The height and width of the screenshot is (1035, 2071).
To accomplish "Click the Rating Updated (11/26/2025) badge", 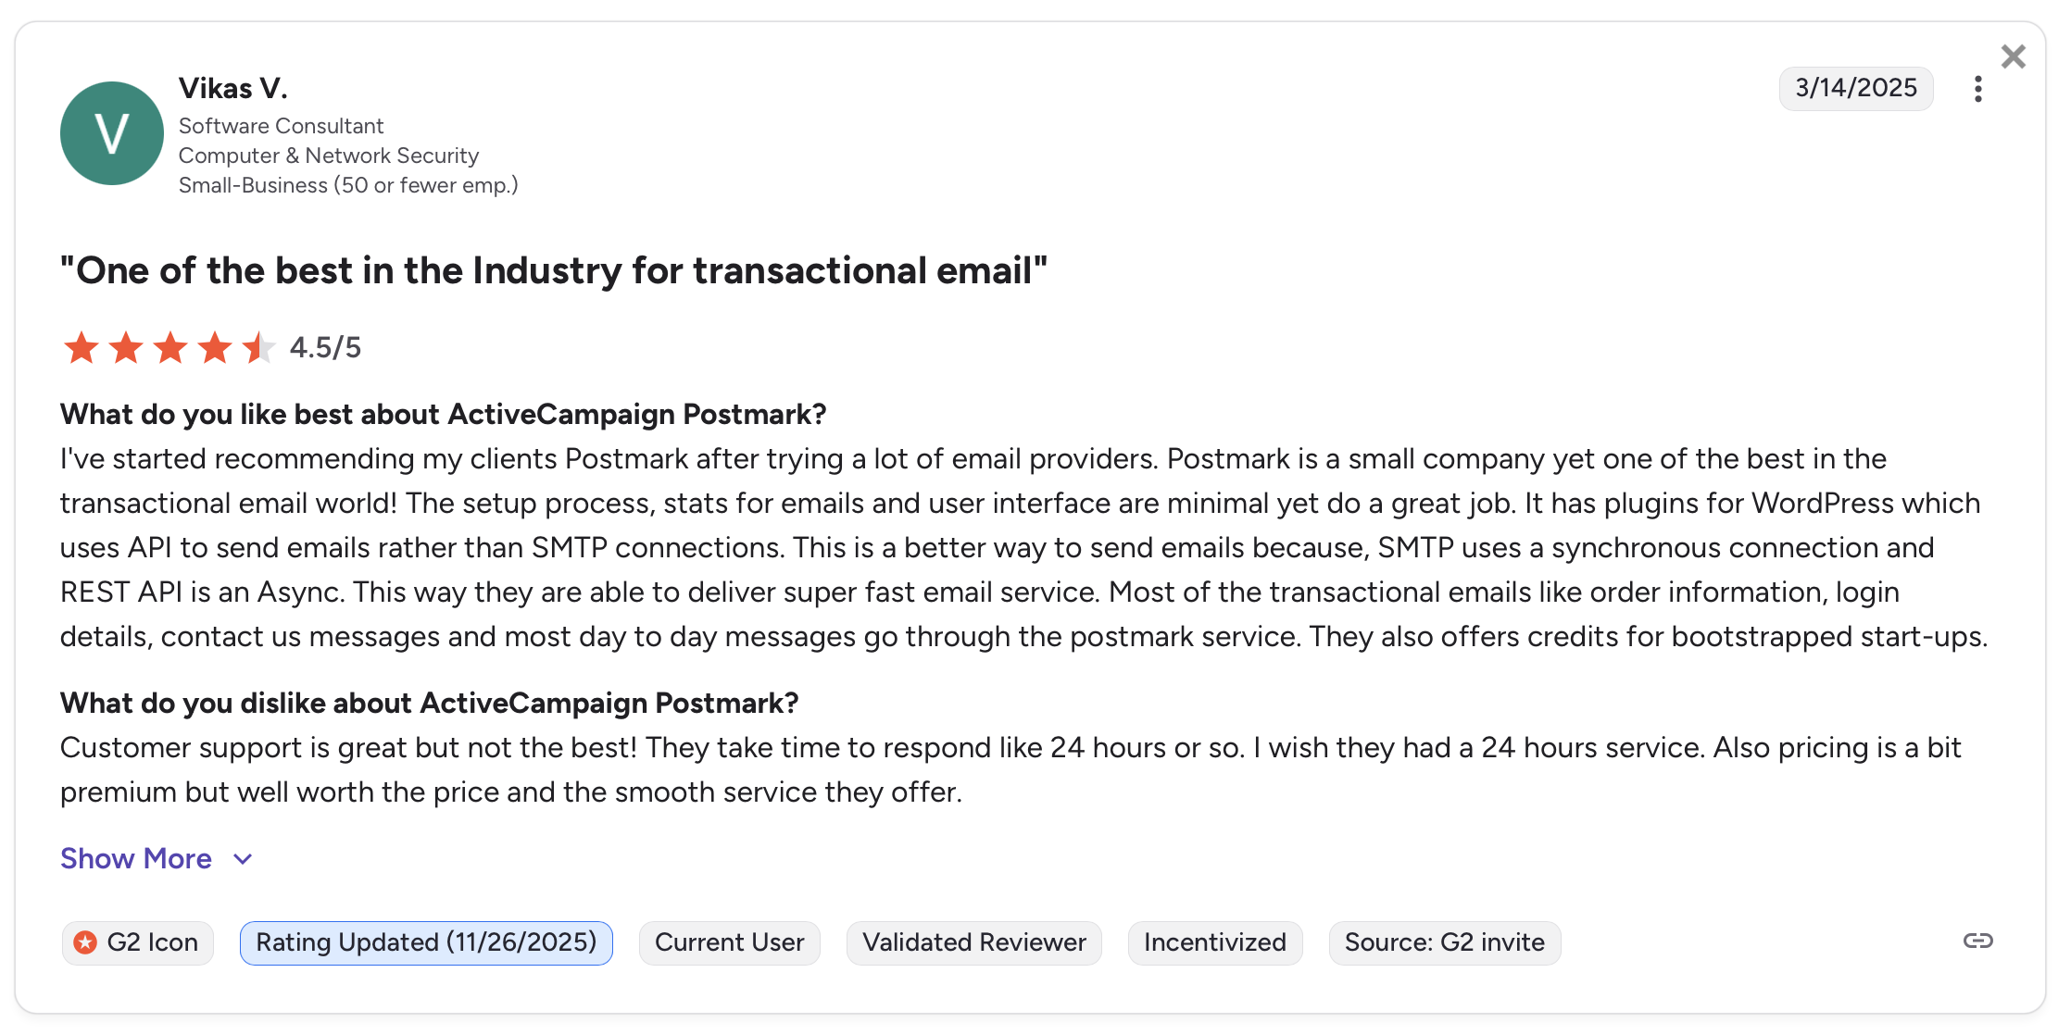I will pos(426,942).
